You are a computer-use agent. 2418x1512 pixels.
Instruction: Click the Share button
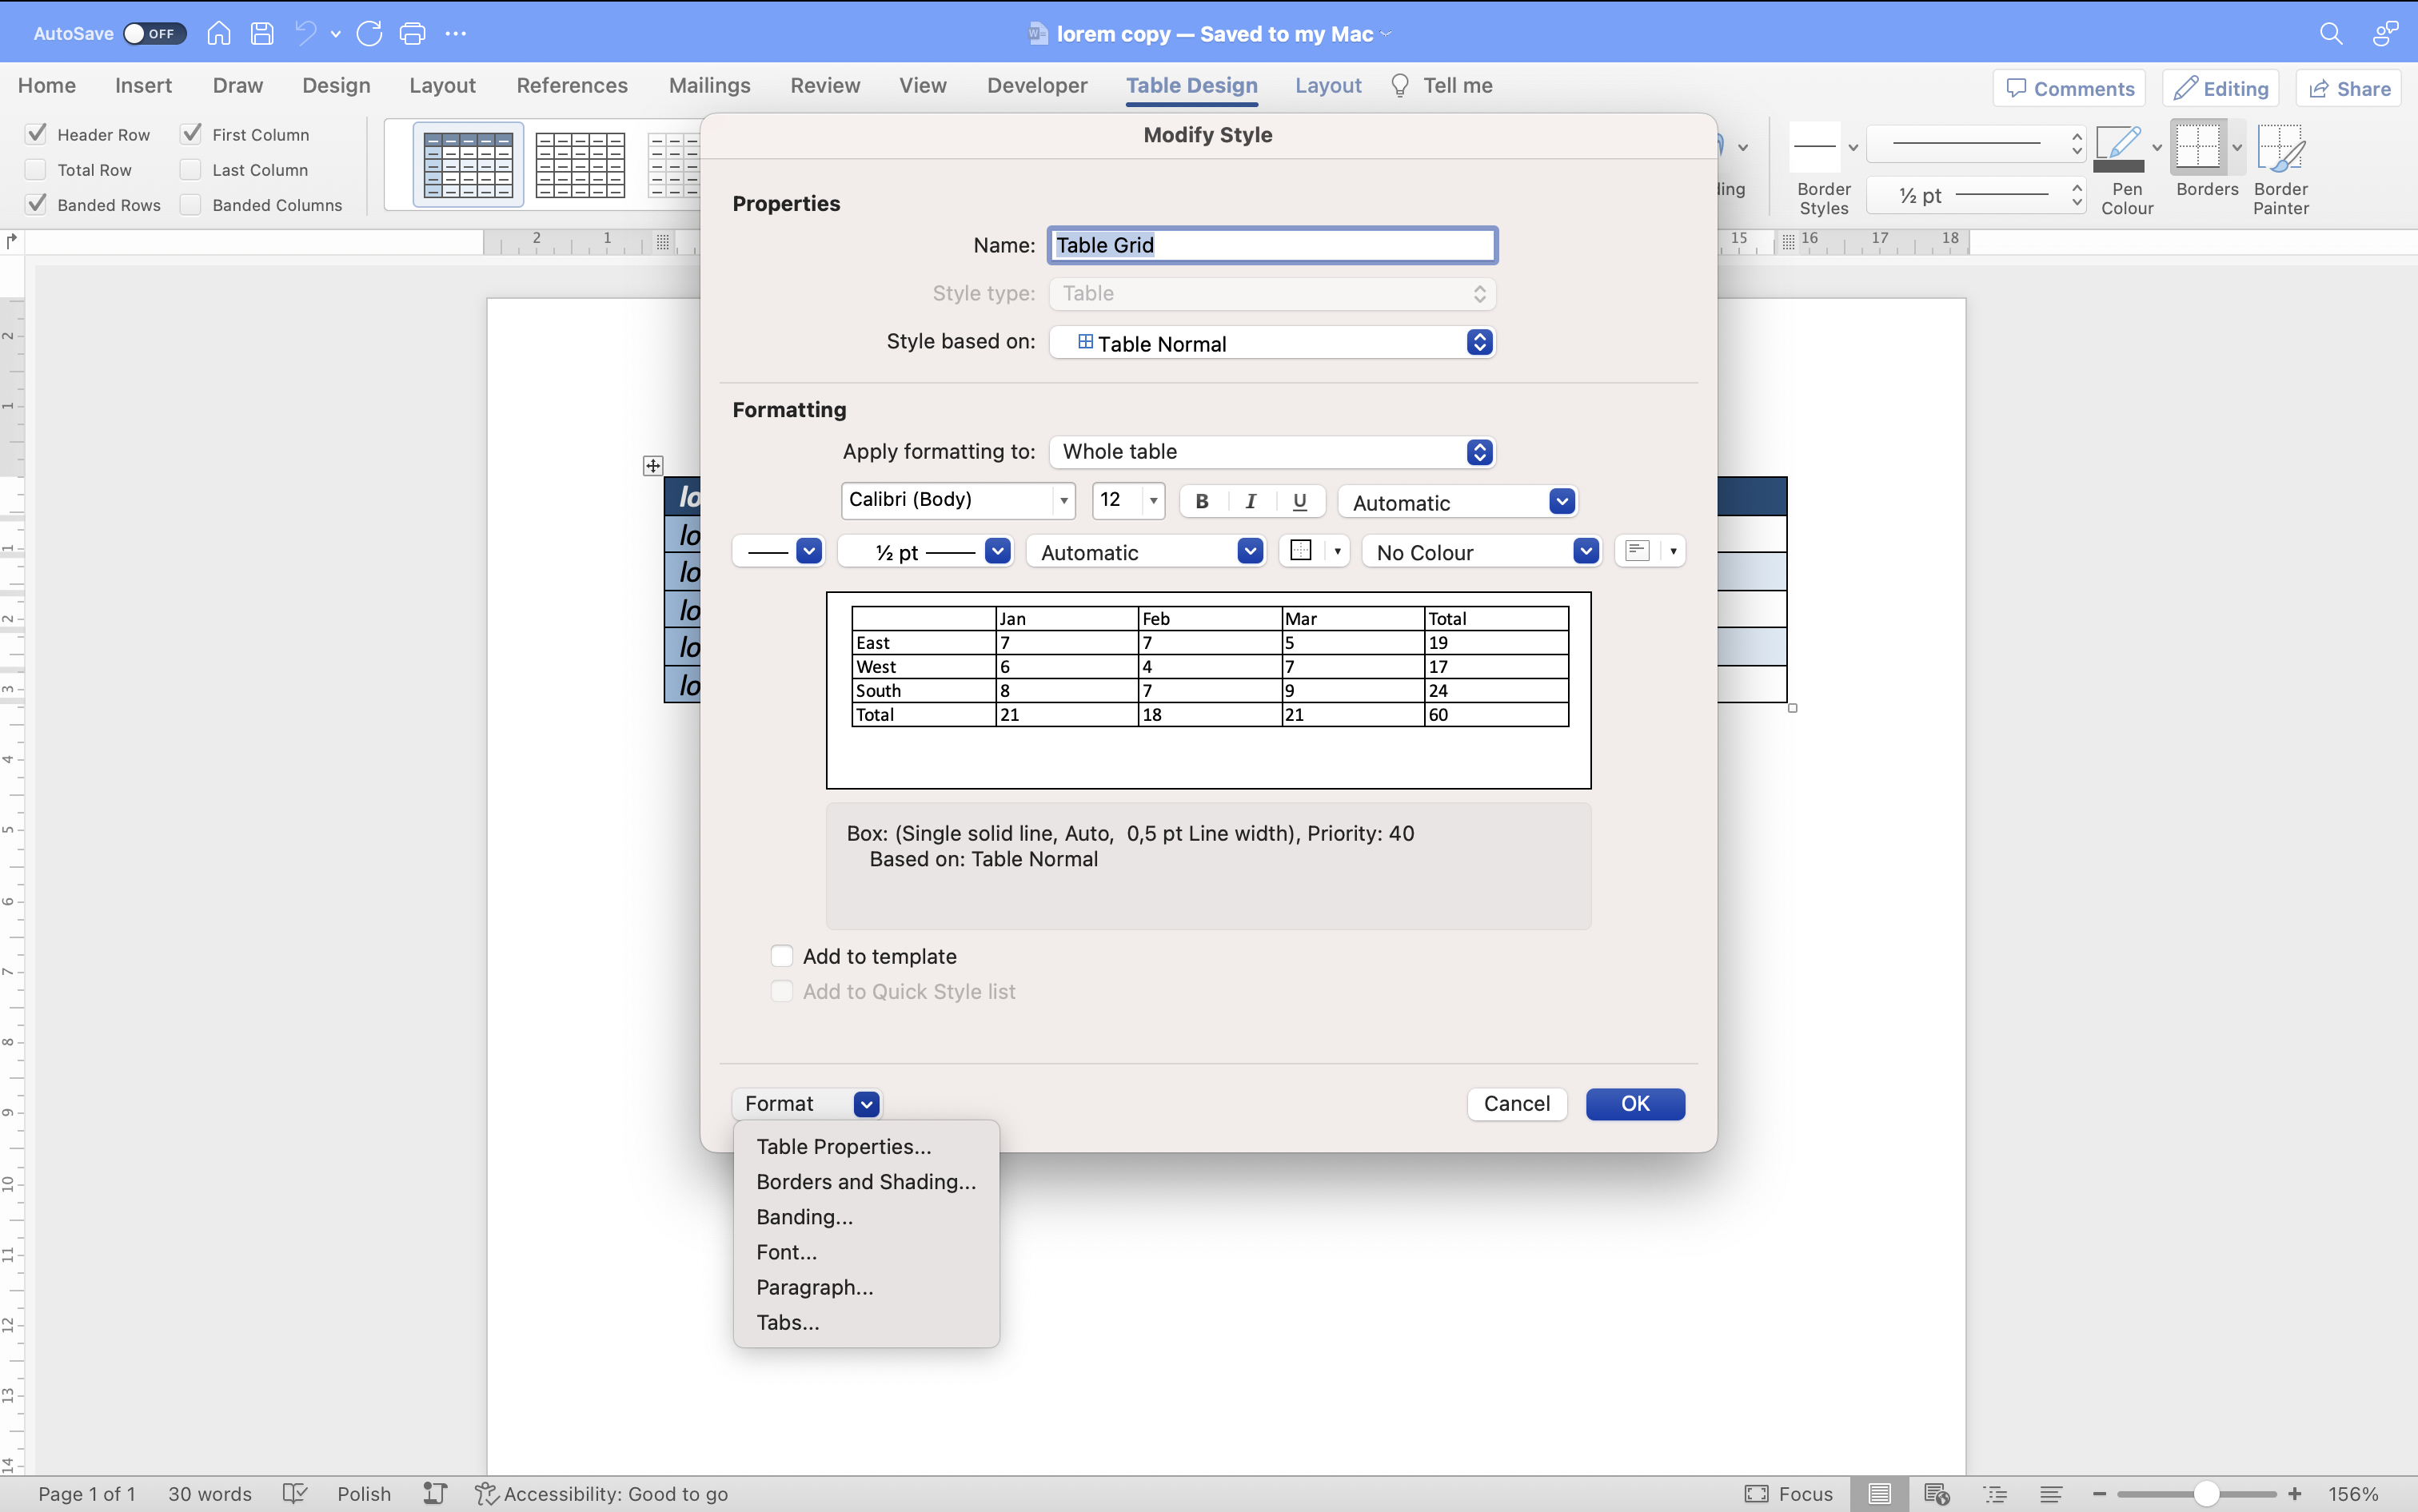tap(2348, 88)
